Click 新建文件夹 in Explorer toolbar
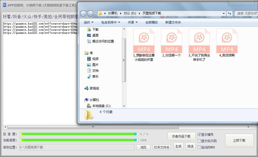This screenshot has height=157, width=258. click(173, 22)
